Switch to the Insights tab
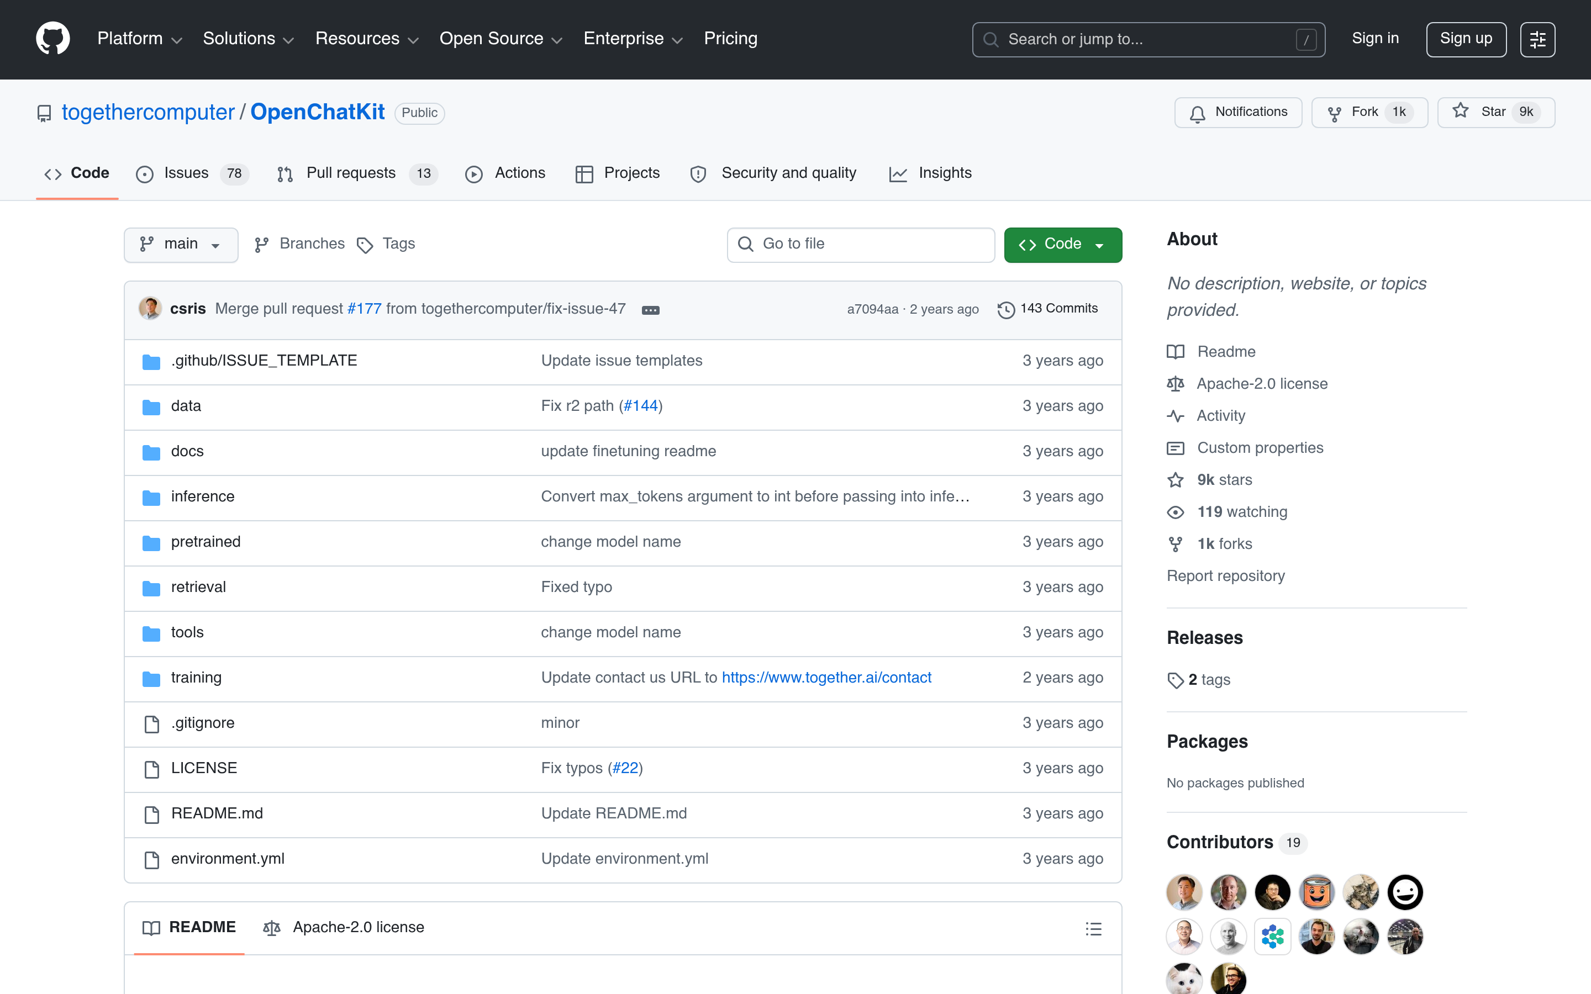 930,173
